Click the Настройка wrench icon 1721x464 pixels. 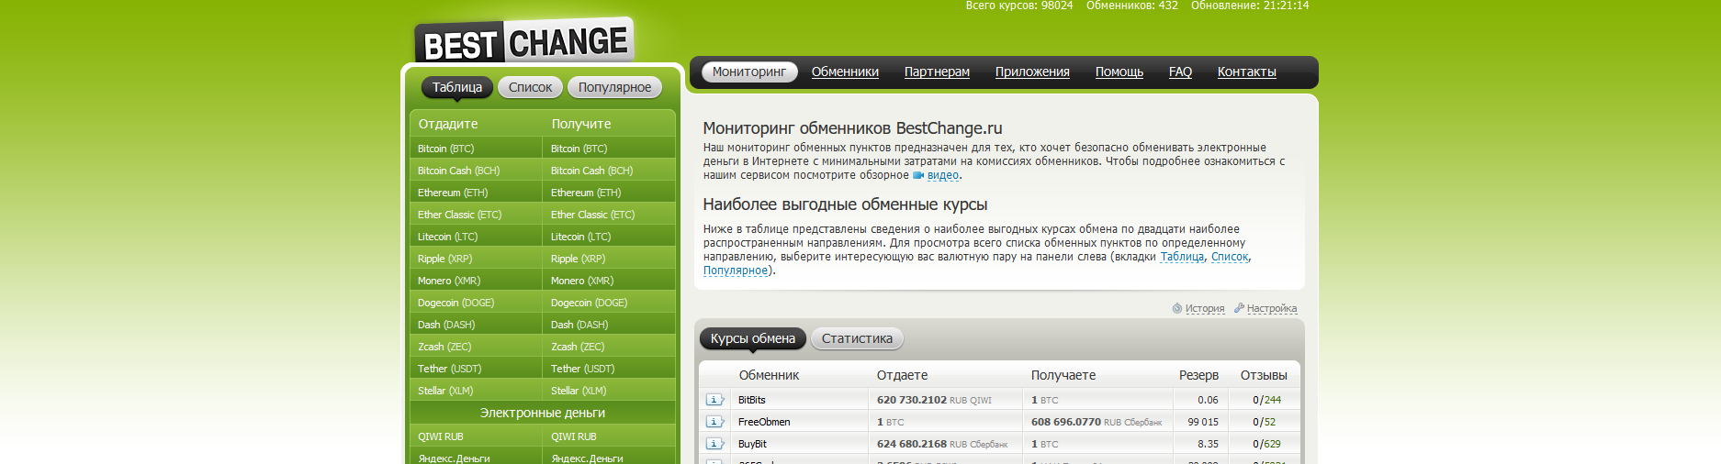(1239, 308)
